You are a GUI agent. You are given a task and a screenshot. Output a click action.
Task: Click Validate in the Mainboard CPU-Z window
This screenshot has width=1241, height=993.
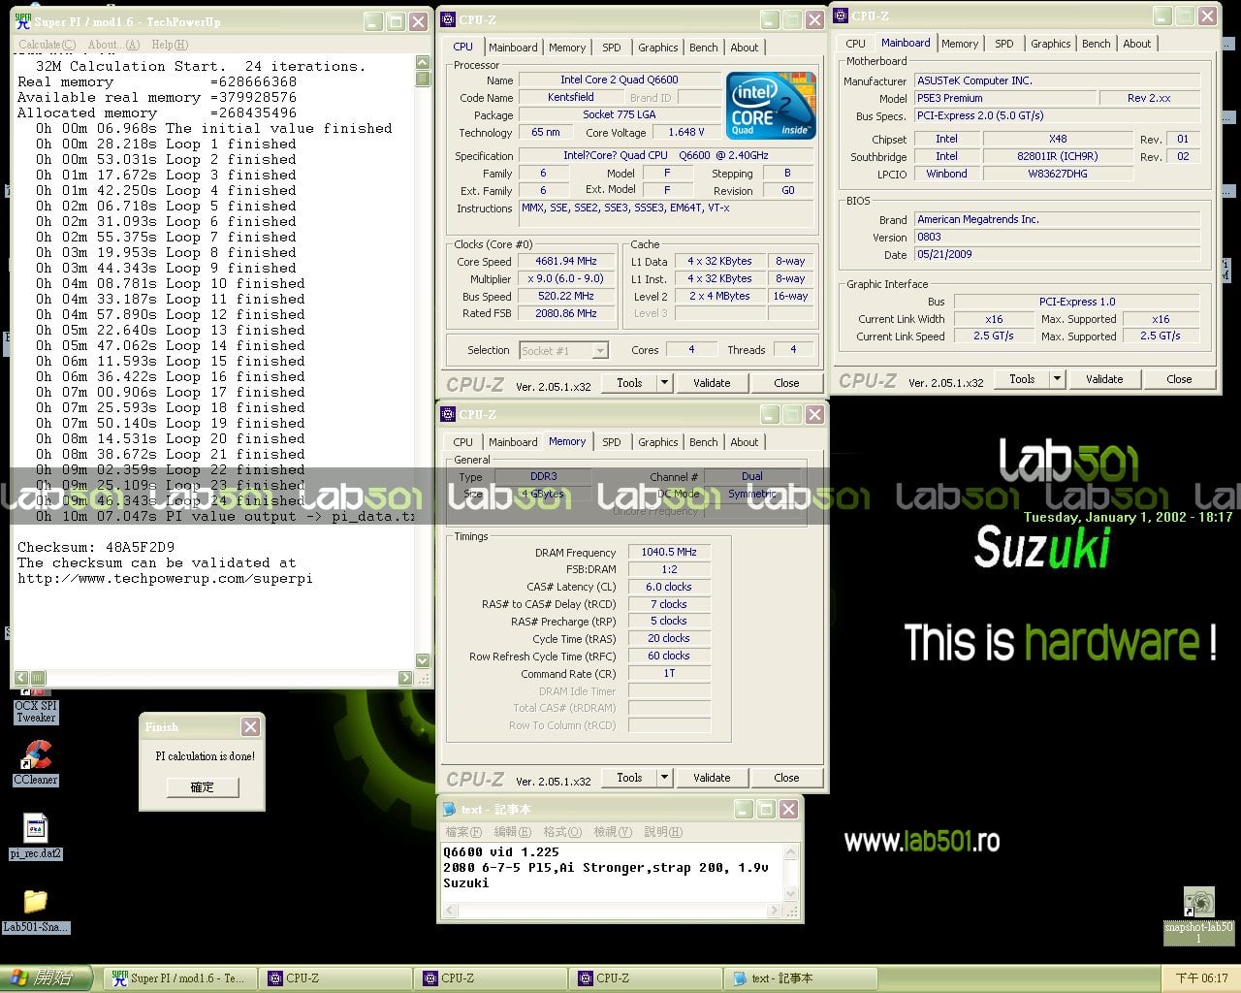pyautogui.click(x=1104, y=379)
